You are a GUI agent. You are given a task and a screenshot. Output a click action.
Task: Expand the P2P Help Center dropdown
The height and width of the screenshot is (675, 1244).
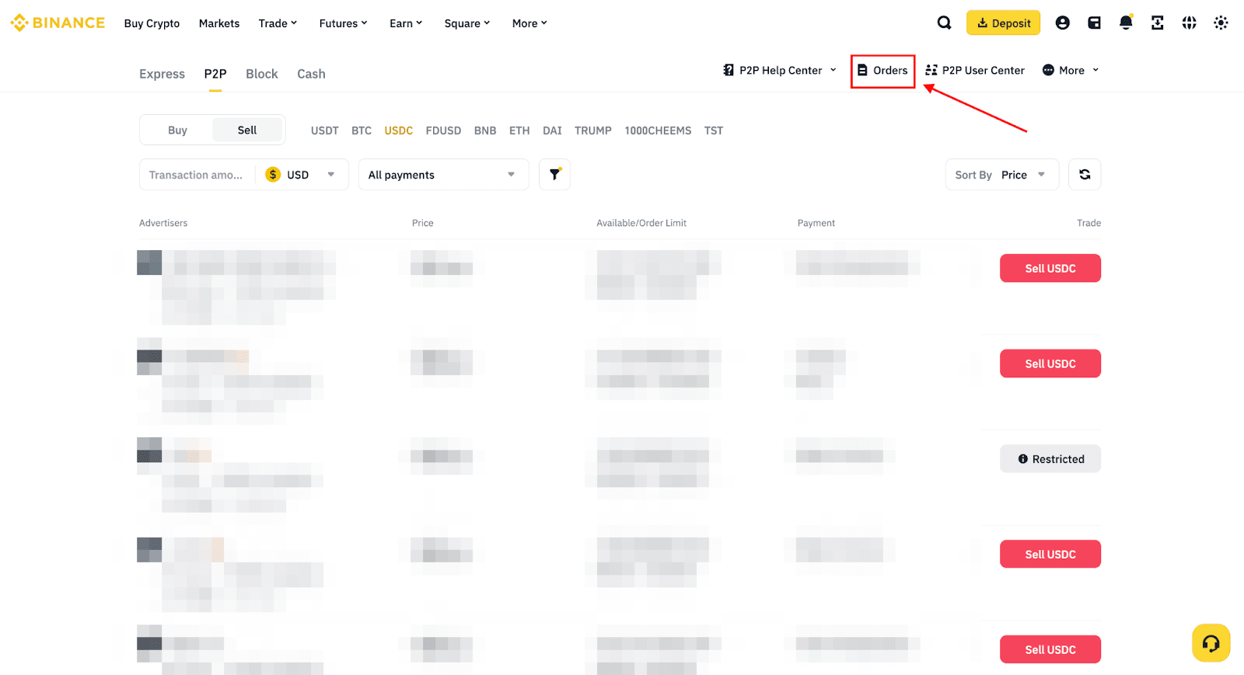coord(780,71)
